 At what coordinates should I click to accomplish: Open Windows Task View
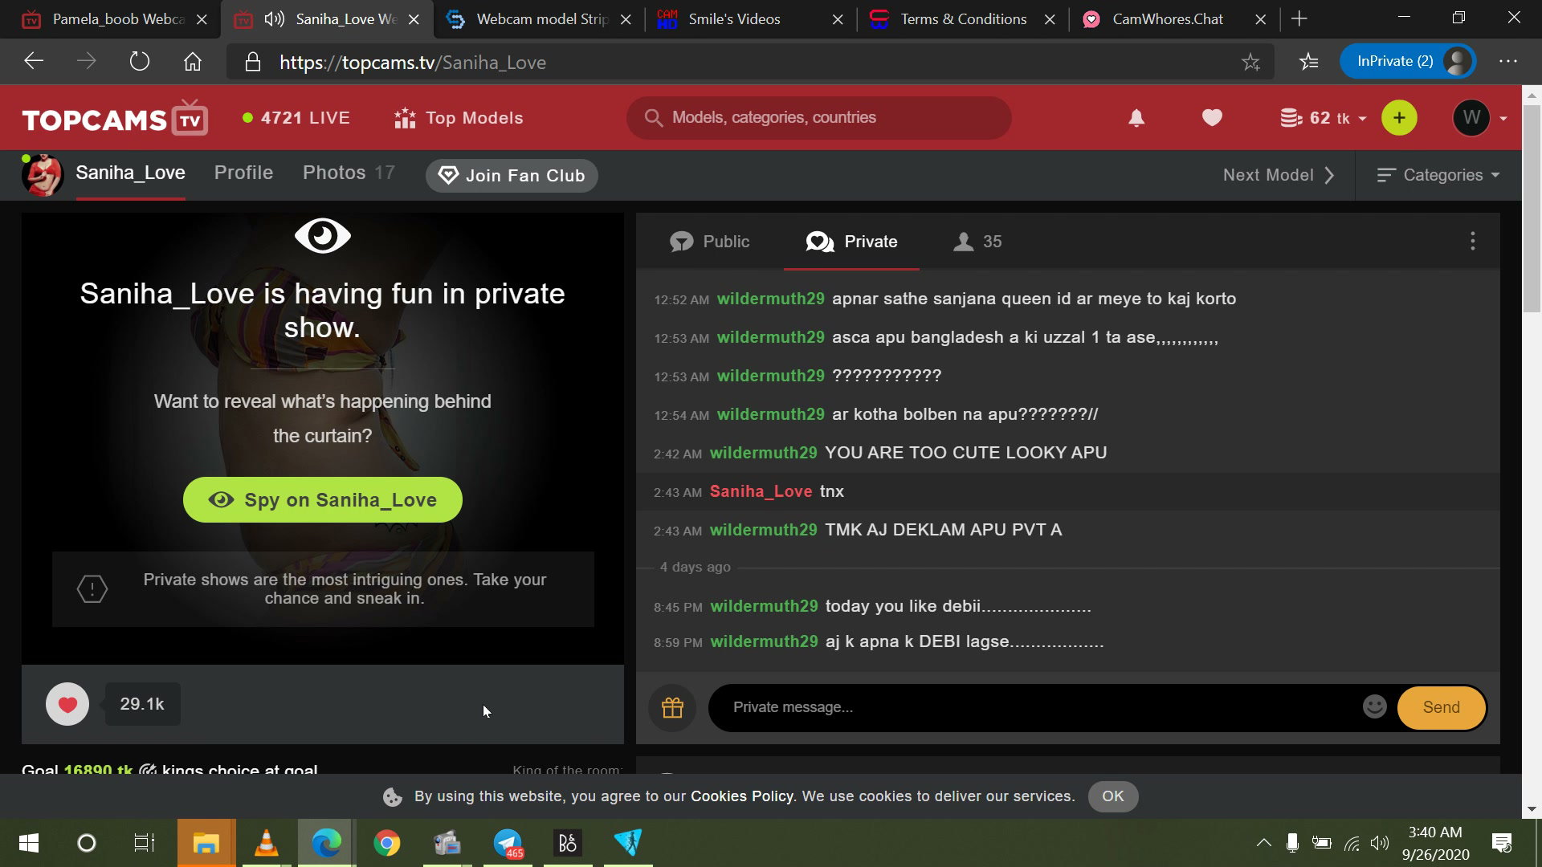click(x=145, y=843)
